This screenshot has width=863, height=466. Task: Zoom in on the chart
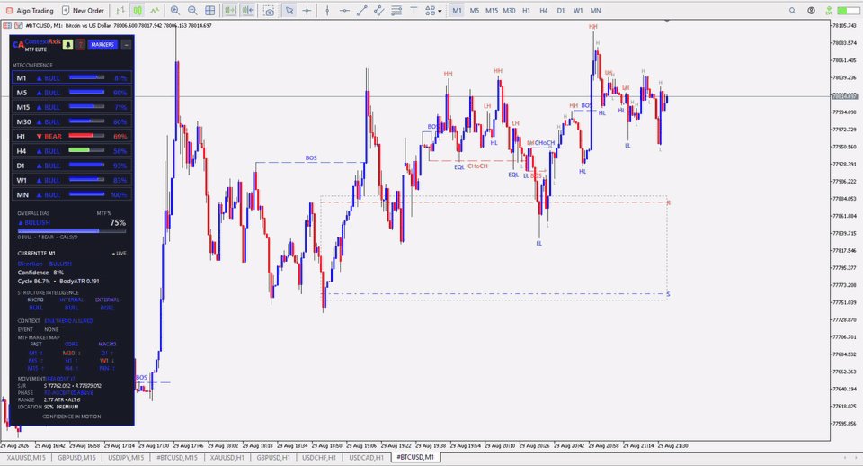[x=175, y=11]
